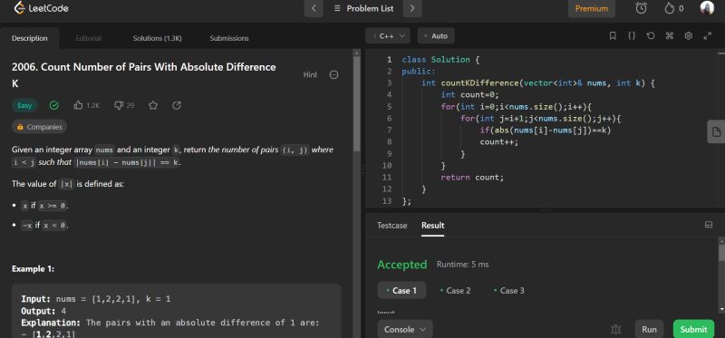The image size is (725, 338).
Task: Expand the Console panel dropdown
Action: [405, 329]
